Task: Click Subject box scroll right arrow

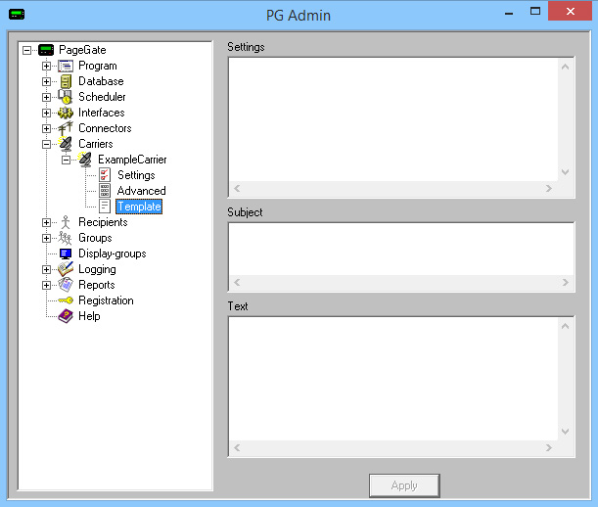Action: [565, 283]
